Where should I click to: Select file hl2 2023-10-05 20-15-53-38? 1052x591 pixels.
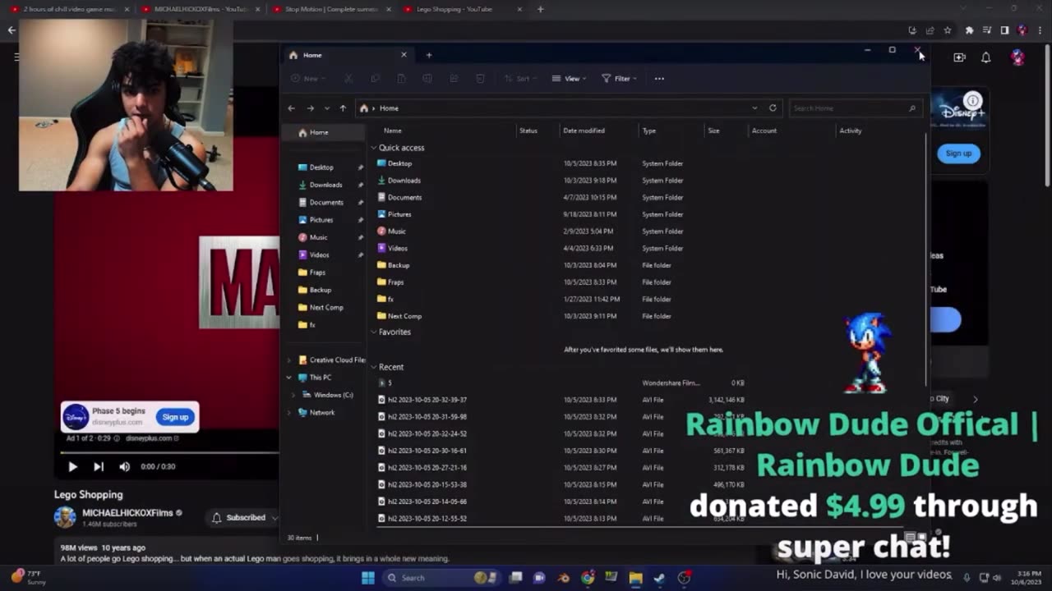[x=427, y=484]
